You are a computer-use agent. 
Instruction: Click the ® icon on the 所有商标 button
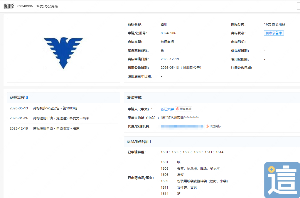point(178,109)
